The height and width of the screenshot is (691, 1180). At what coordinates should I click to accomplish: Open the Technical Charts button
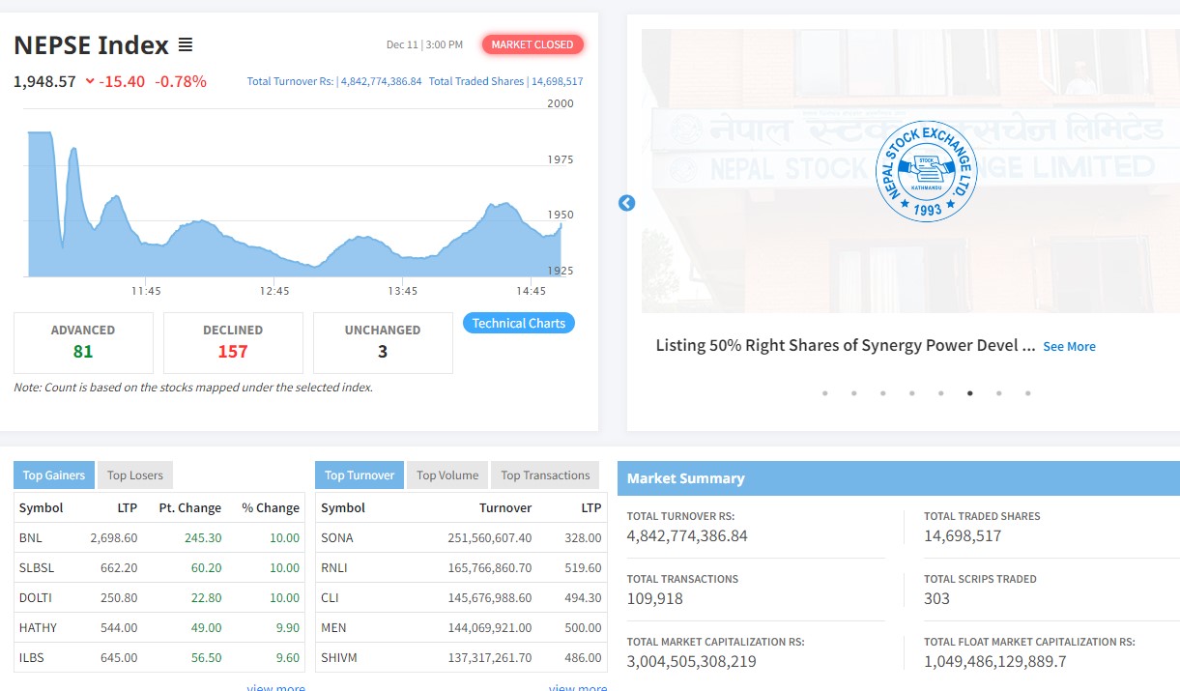(519, 324)
